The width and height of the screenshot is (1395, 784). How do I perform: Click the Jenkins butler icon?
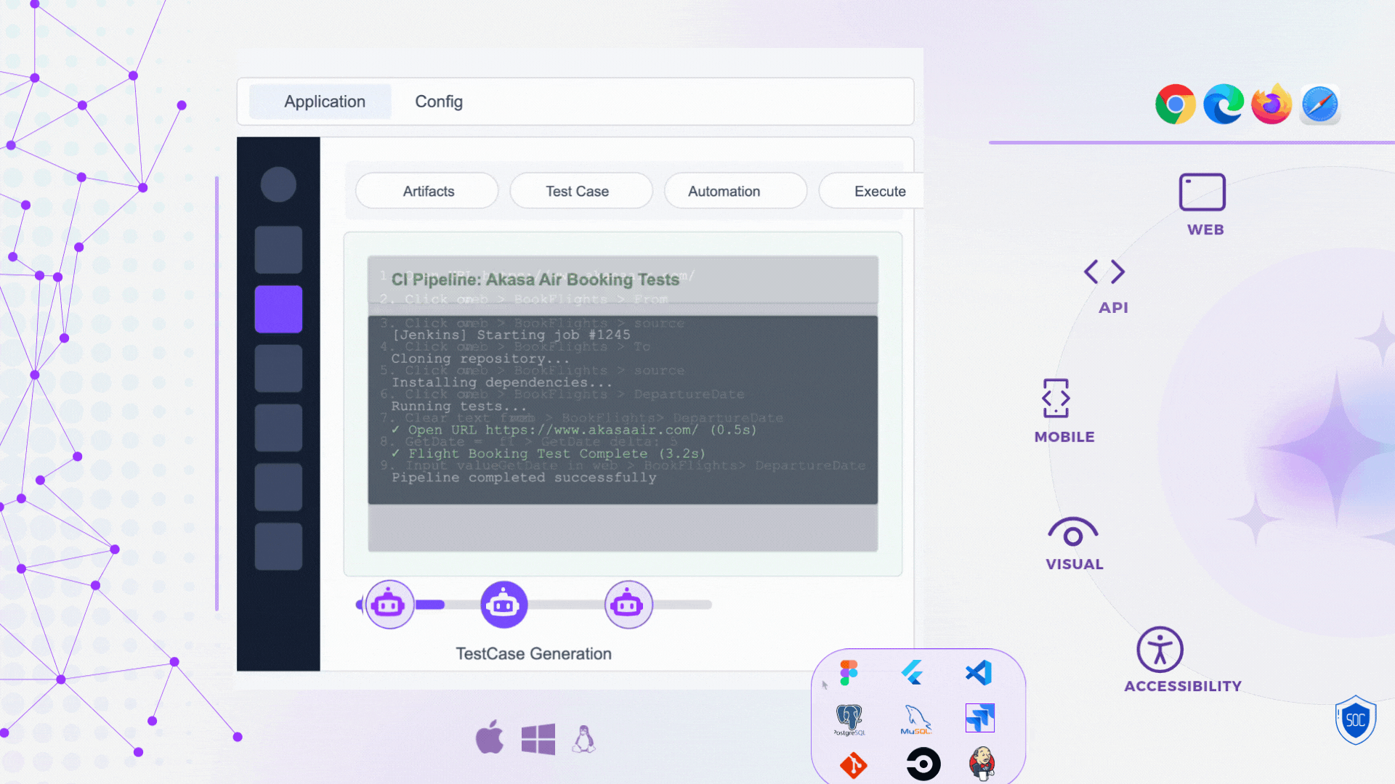[982, 764]
